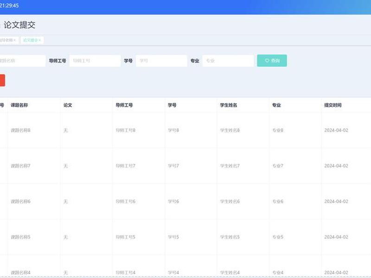Image resolution: width=371 pixels, height=278 pixels.
Task: Click the 学号6 cell
Action: 173,202
